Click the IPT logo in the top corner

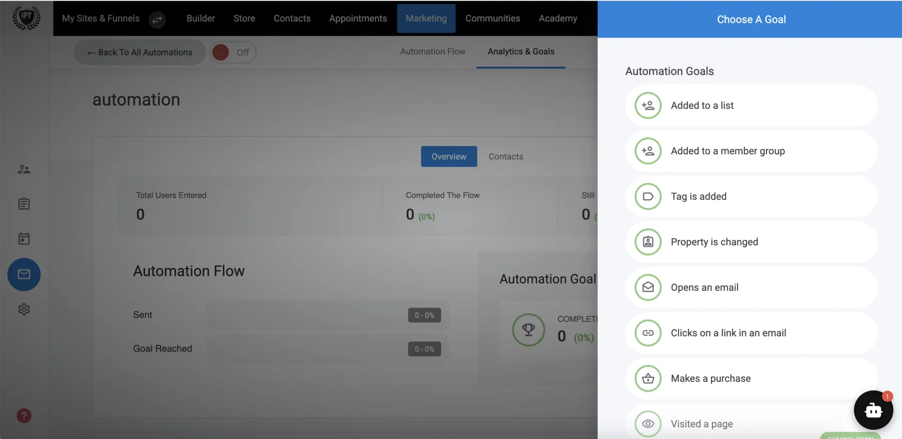[x=26, y=18]
